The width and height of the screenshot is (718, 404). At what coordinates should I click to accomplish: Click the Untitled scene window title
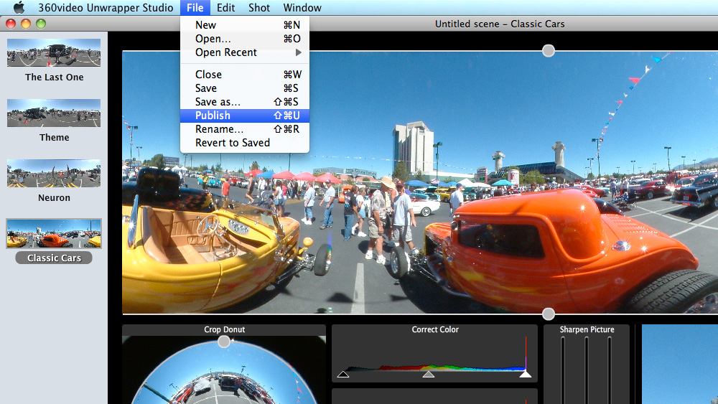[x=500, y=24]
